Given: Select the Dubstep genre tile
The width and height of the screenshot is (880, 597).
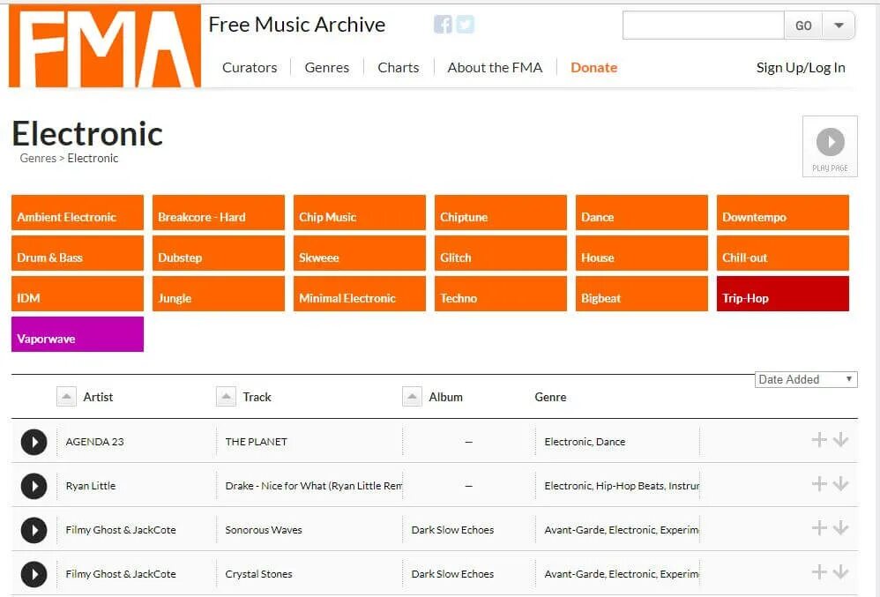Looking at the screenshot, I should click(219, 253).
